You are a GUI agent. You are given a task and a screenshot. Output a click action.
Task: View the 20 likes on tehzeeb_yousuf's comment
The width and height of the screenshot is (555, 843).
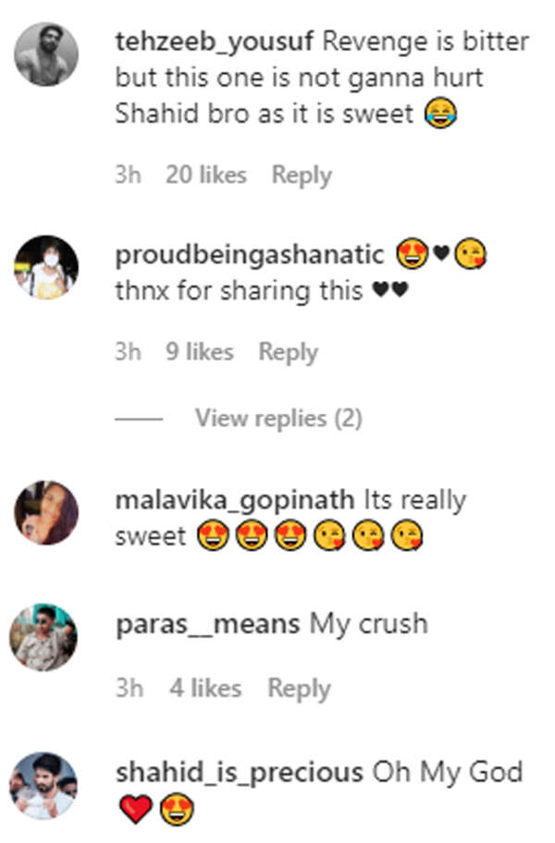coord(207,174)
